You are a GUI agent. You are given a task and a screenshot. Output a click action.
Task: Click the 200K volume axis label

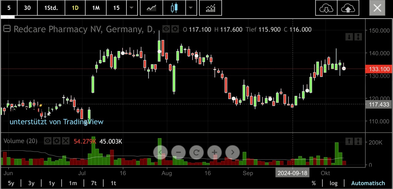pos(375,143)
